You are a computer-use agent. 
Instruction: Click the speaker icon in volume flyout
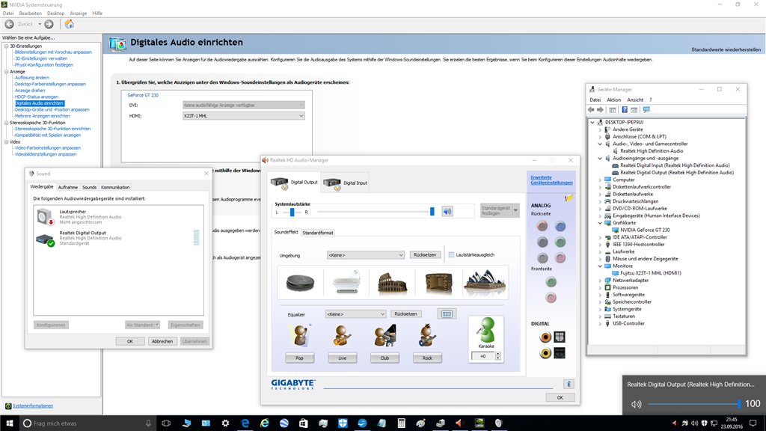[x=636, y=405]
